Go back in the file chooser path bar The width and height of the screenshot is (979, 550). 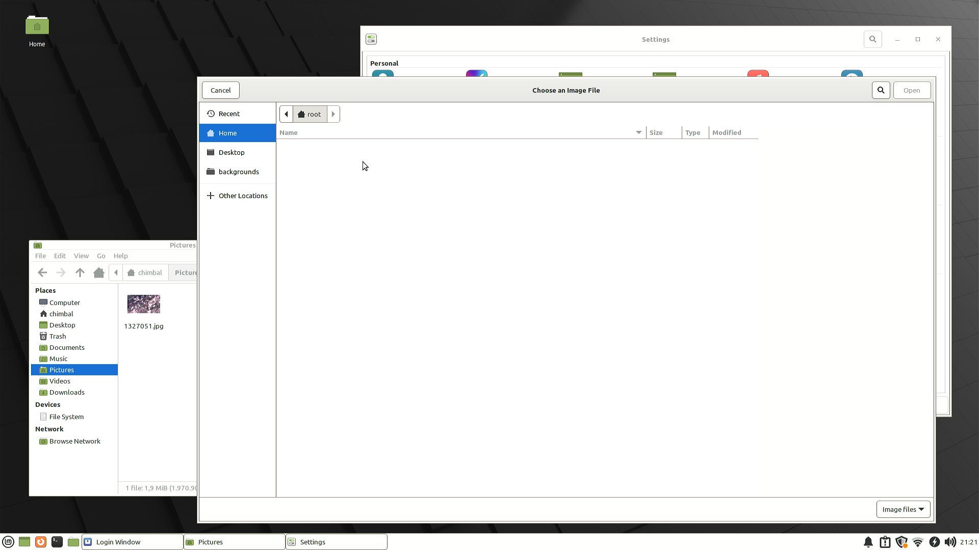point(286,114)
